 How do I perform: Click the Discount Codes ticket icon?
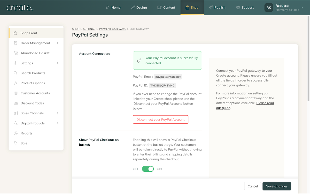click(x=16, y=103)
